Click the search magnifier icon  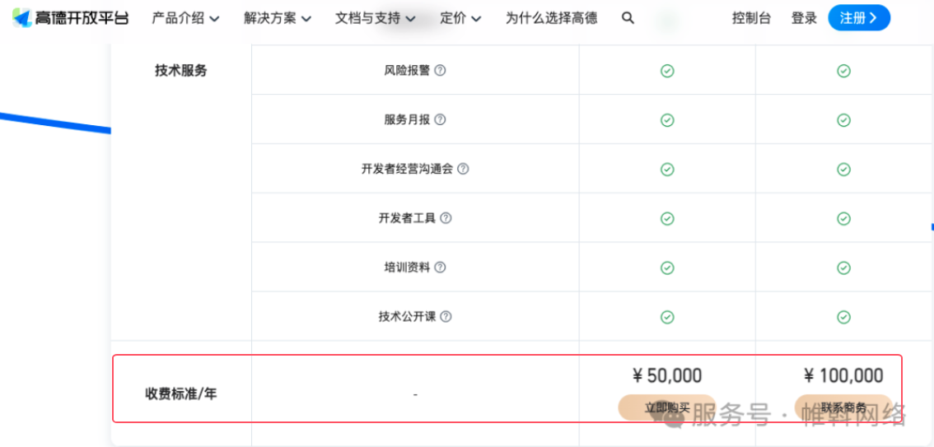coord(628,17)
